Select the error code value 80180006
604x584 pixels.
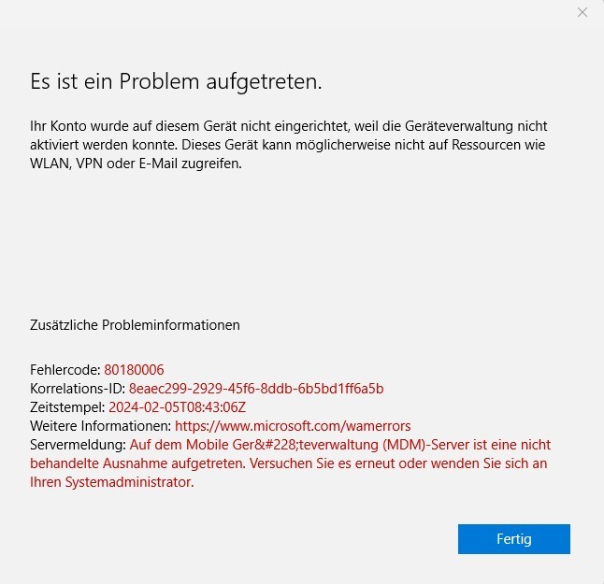click(x=134, y=370)
